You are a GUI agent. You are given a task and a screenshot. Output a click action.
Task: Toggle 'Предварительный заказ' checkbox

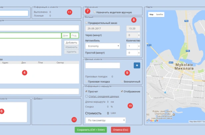click(x=87, y=23)
